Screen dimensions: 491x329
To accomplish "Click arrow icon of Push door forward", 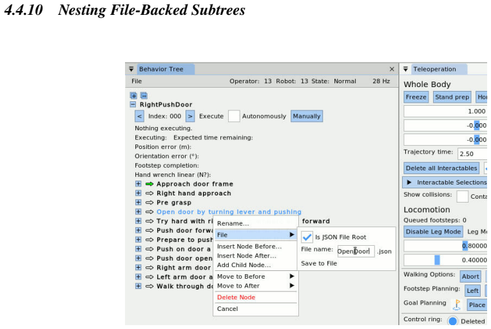I will tap(149, 230).
